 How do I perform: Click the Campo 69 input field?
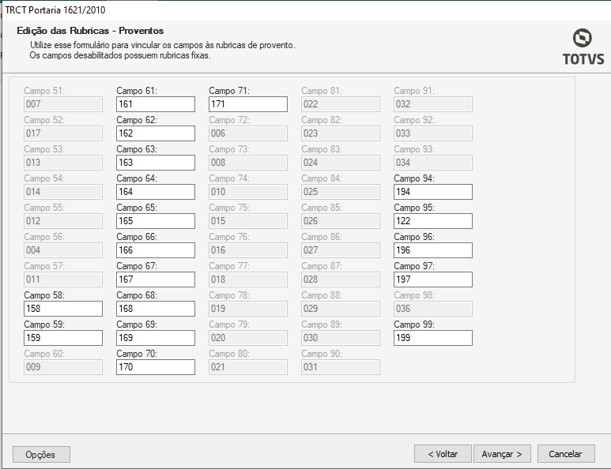click(155, 338)
